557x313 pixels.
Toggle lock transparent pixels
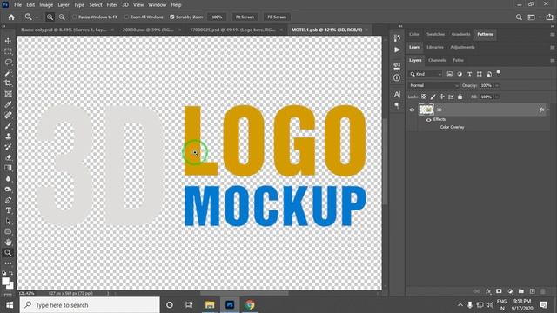click(424, 97)
